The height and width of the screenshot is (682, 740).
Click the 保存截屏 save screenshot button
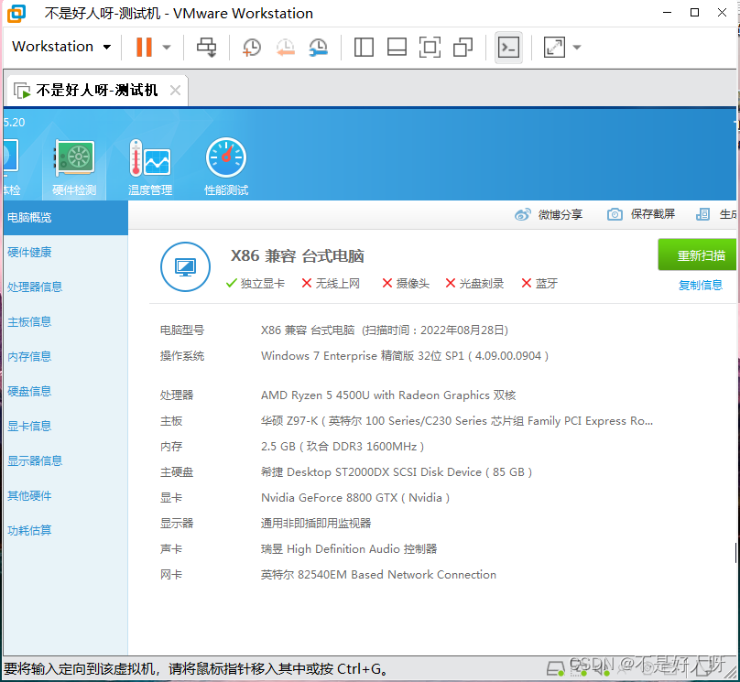pyautogui.click(x=640, y=214)
